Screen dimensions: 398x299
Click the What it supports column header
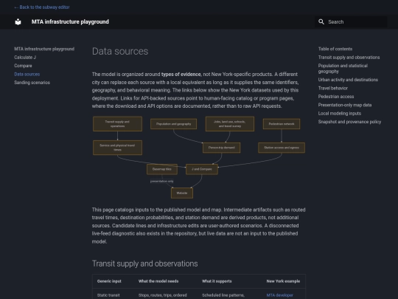pyautogui.click(x=217, y=281)
